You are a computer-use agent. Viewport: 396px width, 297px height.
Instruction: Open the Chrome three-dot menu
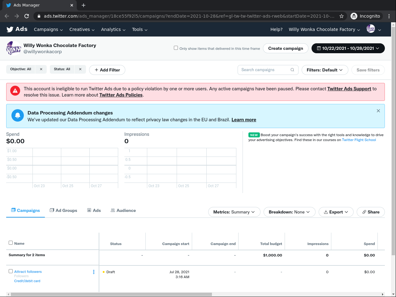[389, 16]
